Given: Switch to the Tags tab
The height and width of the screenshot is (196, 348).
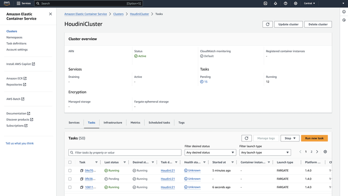Looking at the screenshot, I should (181, 123).
